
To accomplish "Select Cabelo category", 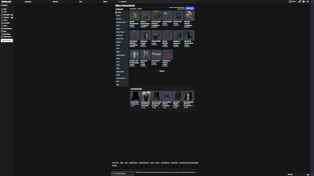I will [x=118, y=25].
